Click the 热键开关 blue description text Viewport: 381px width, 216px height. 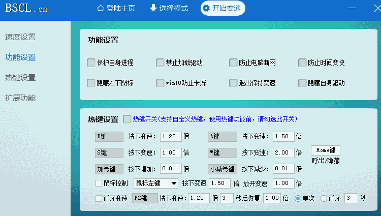(215, 119)
